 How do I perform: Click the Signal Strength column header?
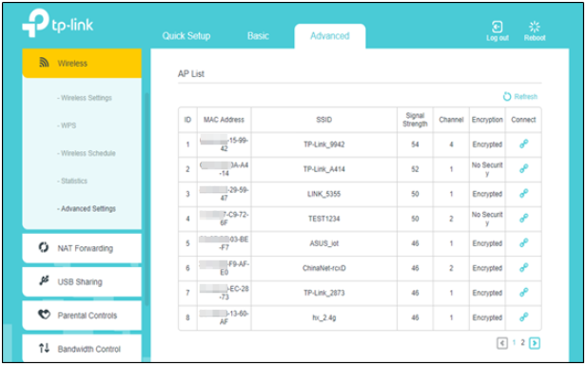click(415, 120)
